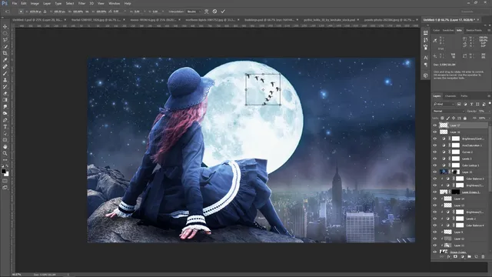Open the Info panel flyout menu

pos(489,31)
